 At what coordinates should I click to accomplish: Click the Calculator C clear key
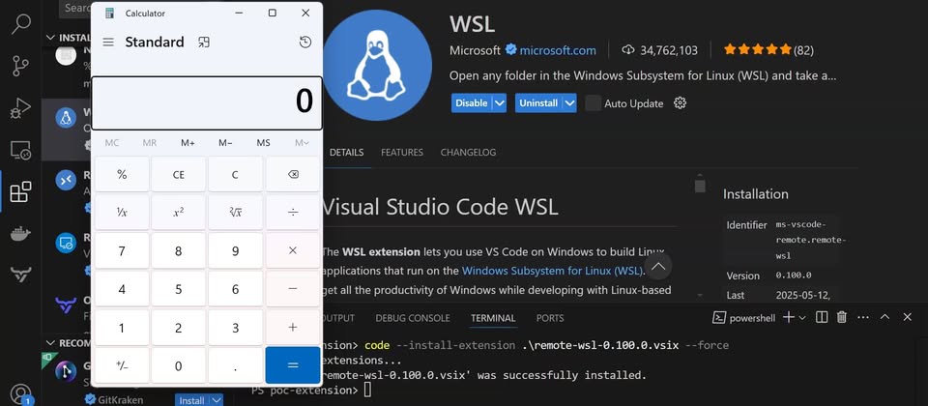235,174
